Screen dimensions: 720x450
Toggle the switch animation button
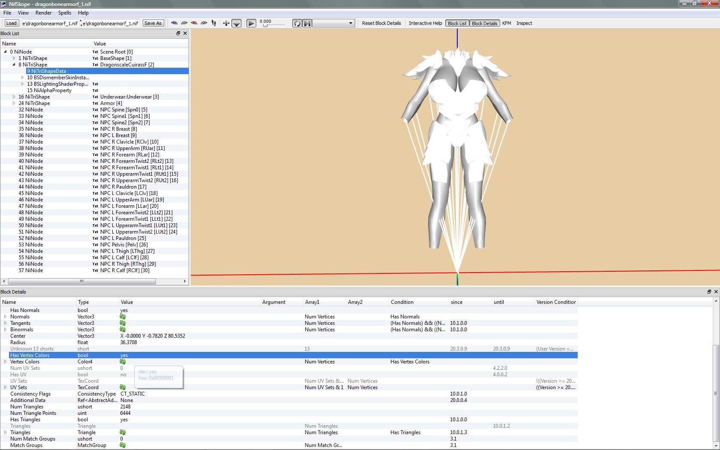click(307, 24)
